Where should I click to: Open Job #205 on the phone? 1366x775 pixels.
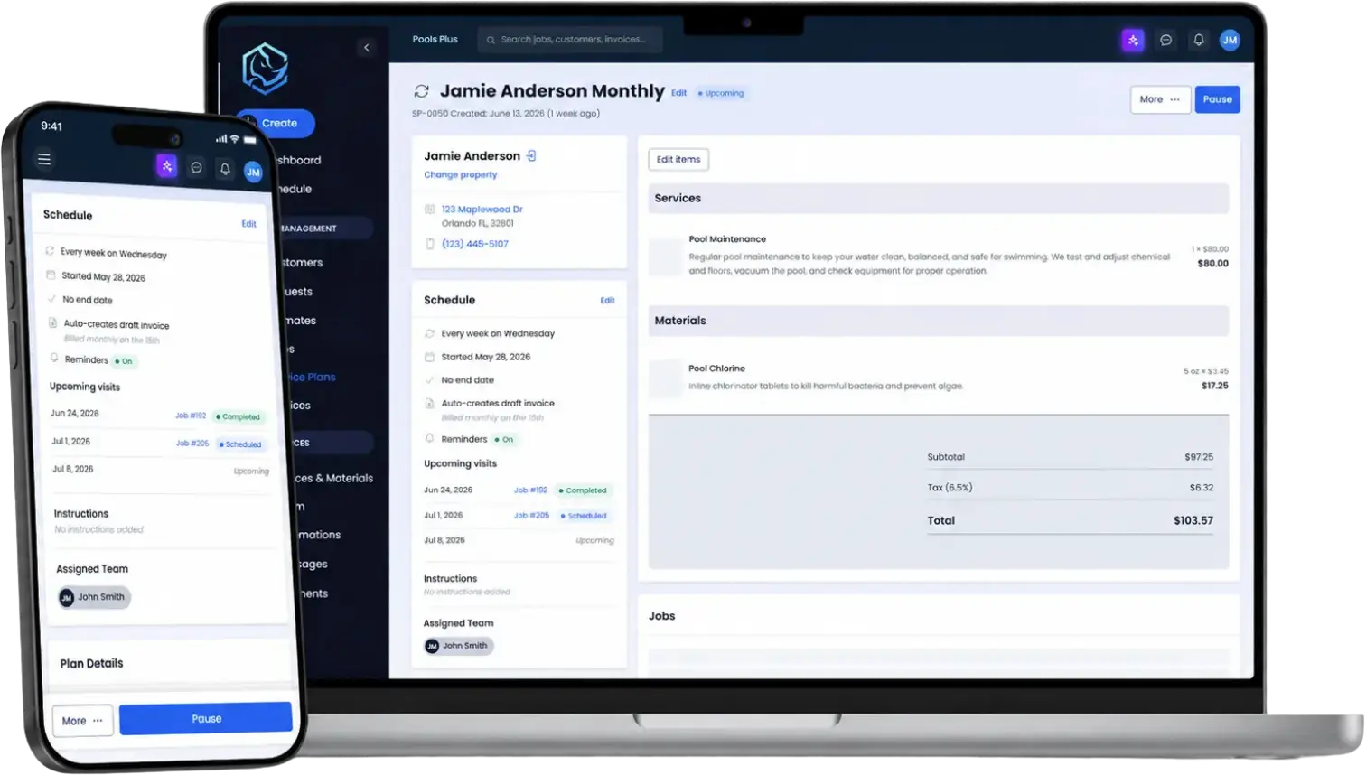(x=192, y=444)
